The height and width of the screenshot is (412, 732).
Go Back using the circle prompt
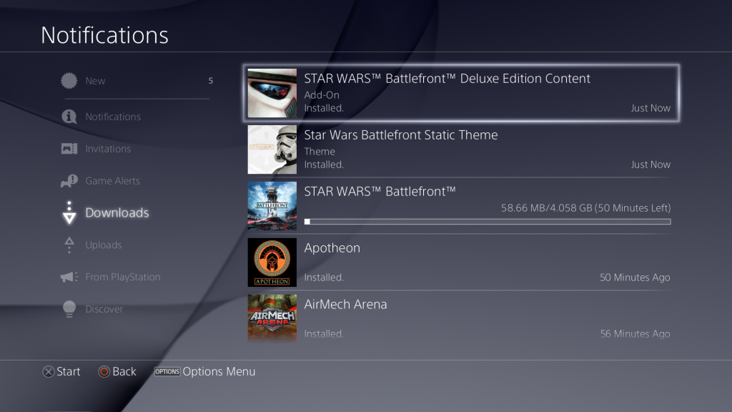[x=117, y=371]
